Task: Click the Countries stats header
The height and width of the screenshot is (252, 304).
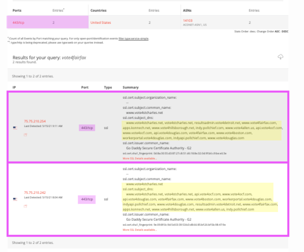Action: click(x=98, y=10)
